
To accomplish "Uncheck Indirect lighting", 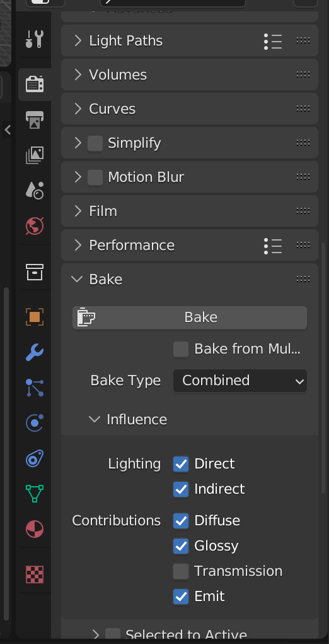I will pyautogui.click(x=181, y=489).
